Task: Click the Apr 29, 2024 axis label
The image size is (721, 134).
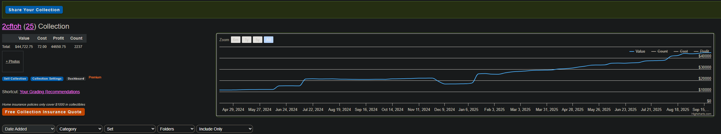Action: click(x=233, y=109)
